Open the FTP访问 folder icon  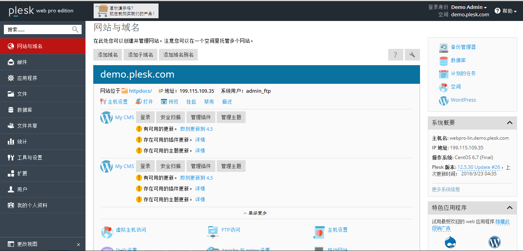pos(213,232)
